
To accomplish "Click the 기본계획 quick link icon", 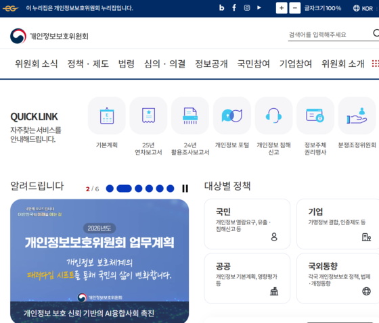I will pos(107,116).
